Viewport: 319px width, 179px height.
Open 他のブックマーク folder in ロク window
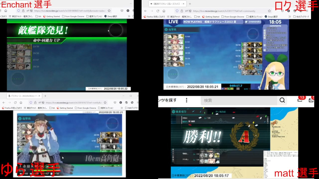(x=301, y=17)
